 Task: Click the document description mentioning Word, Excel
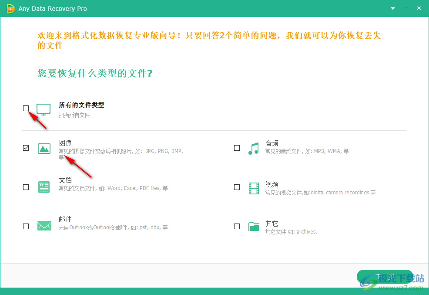pos(113,188)
